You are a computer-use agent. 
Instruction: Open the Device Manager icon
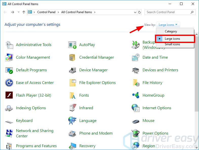coord(72,70)
